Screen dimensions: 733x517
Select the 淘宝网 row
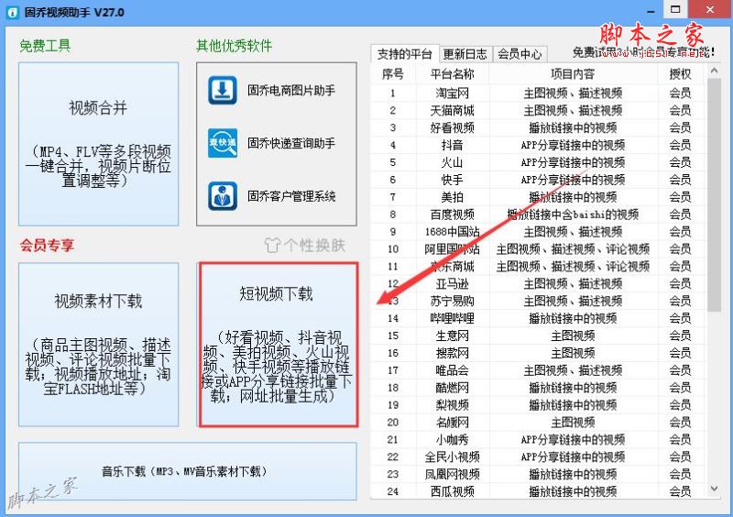coord(538,93)
